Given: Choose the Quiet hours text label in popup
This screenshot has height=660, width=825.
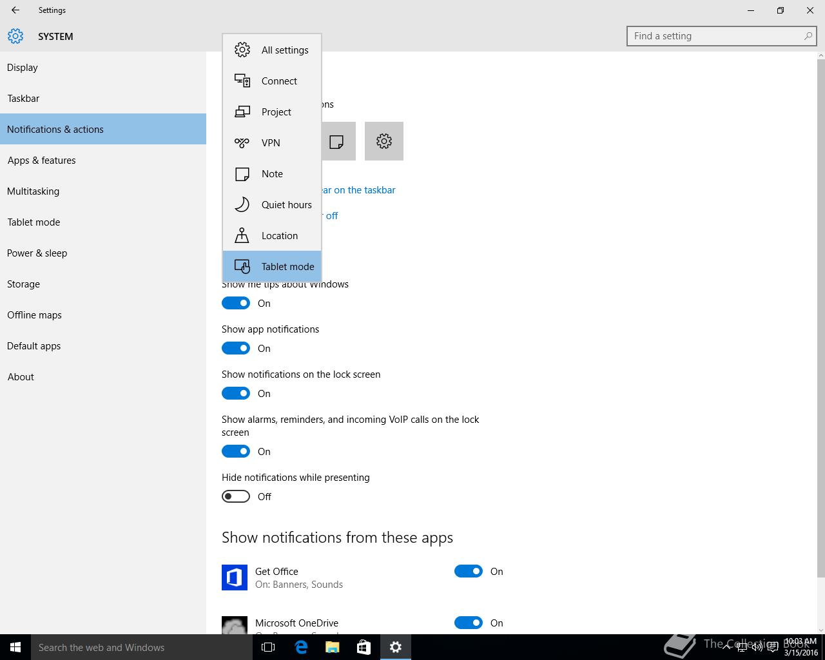Looking at the screenshot, I should click(287, 204).
